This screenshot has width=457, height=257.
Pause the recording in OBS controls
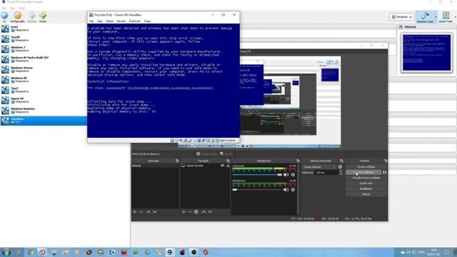point(384,173)
